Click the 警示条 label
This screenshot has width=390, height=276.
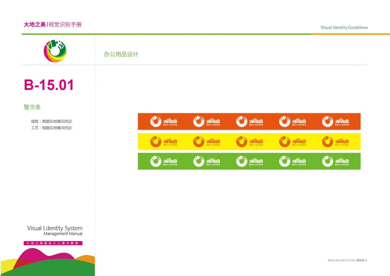[x=32, y=107]
